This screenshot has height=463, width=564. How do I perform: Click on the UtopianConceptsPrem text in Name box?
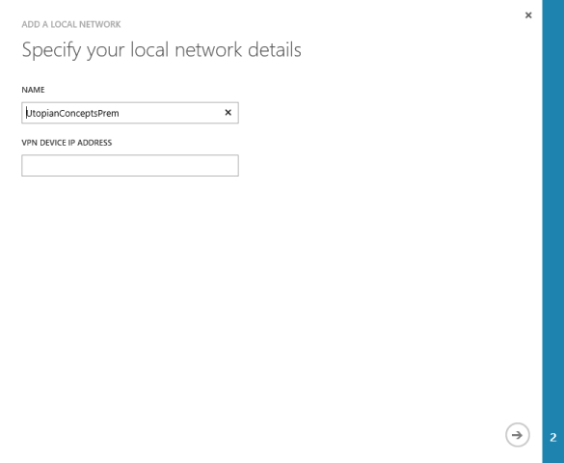pyautogui.click(x=72, y=113)
